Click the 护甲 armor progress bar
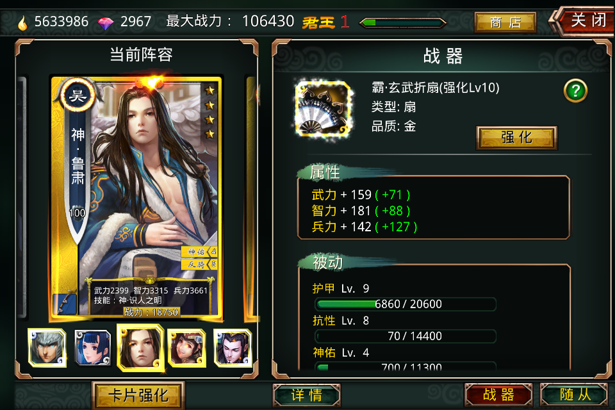Image resolution: width=615 pixels, height=410 pixels. [x=405, y=304]
